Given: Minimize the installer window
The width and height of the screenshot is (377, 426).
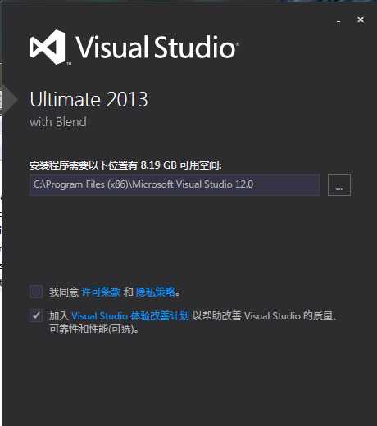Looking at the screenshot, I should (338, 22).
